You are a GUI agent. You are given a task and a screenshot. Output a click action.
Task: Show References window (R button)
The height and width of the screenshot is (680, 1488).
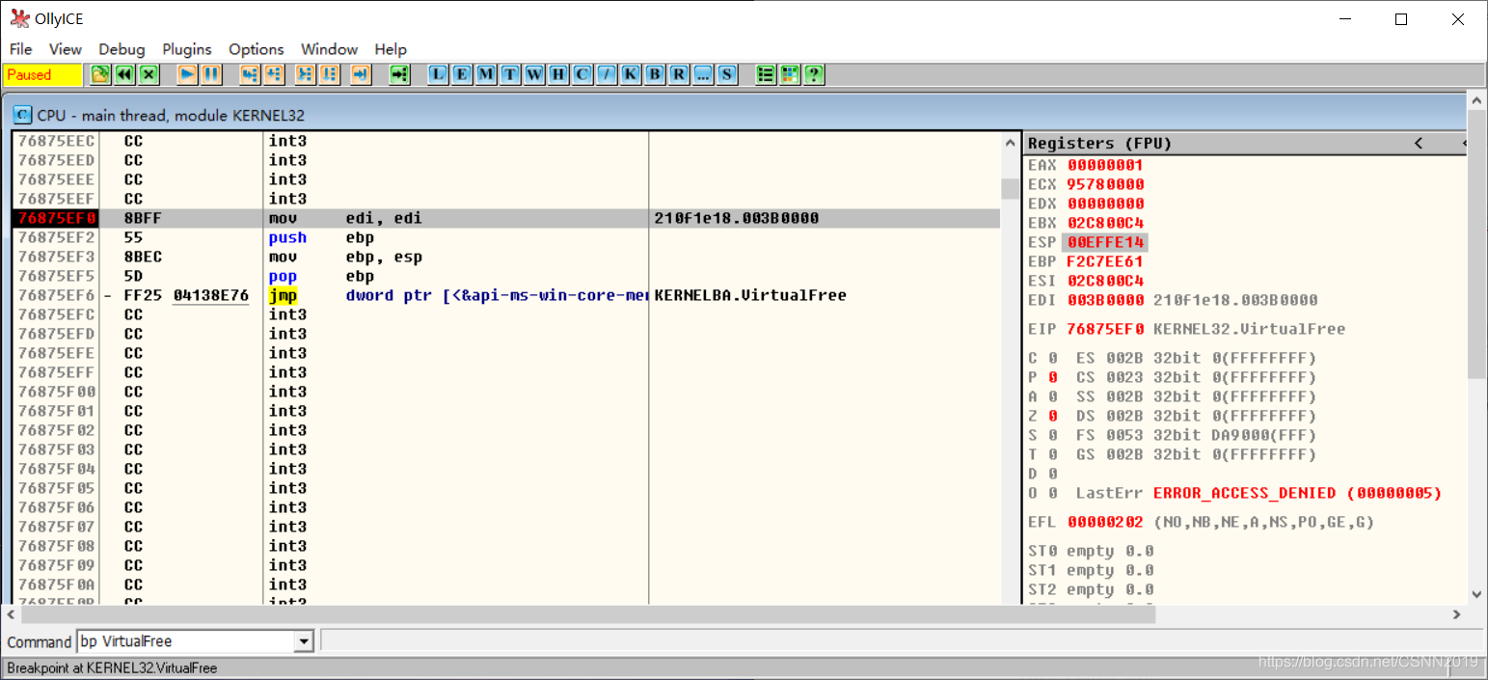(x=679, y=74)
